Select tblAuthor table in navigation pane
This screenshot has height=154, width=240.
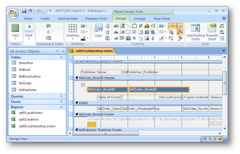(x=26, y=63)
